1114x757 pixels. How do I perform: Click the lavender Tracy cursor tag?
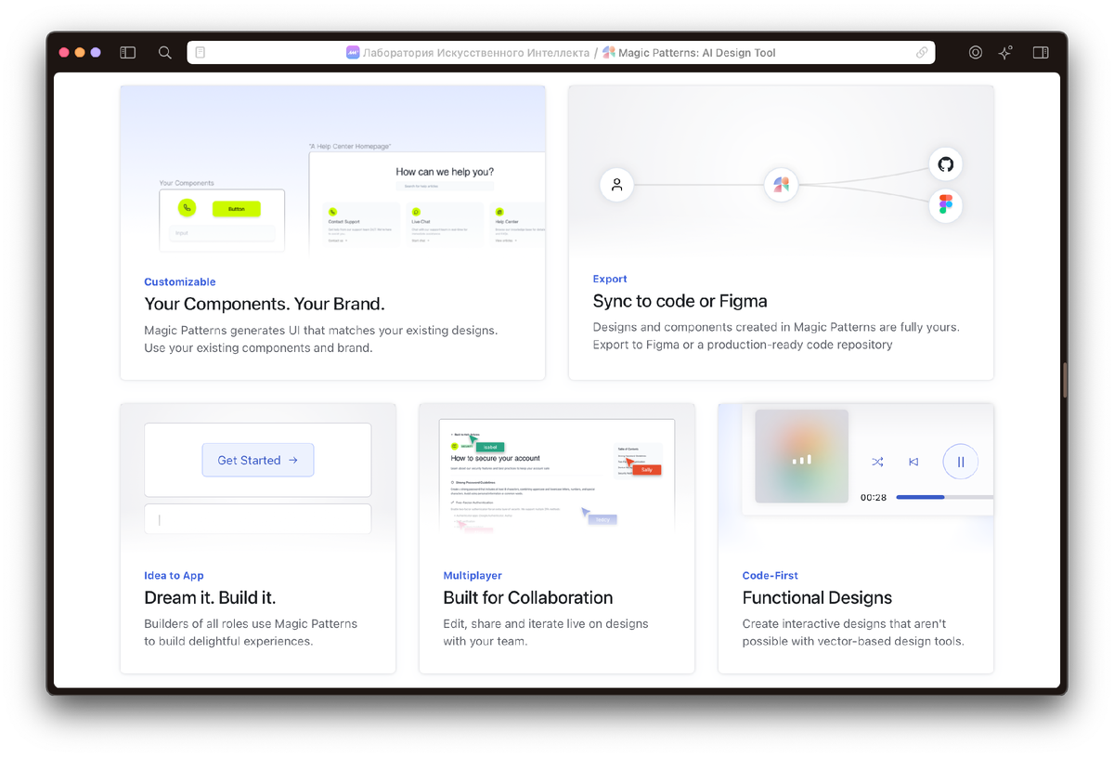click(603, 519)
